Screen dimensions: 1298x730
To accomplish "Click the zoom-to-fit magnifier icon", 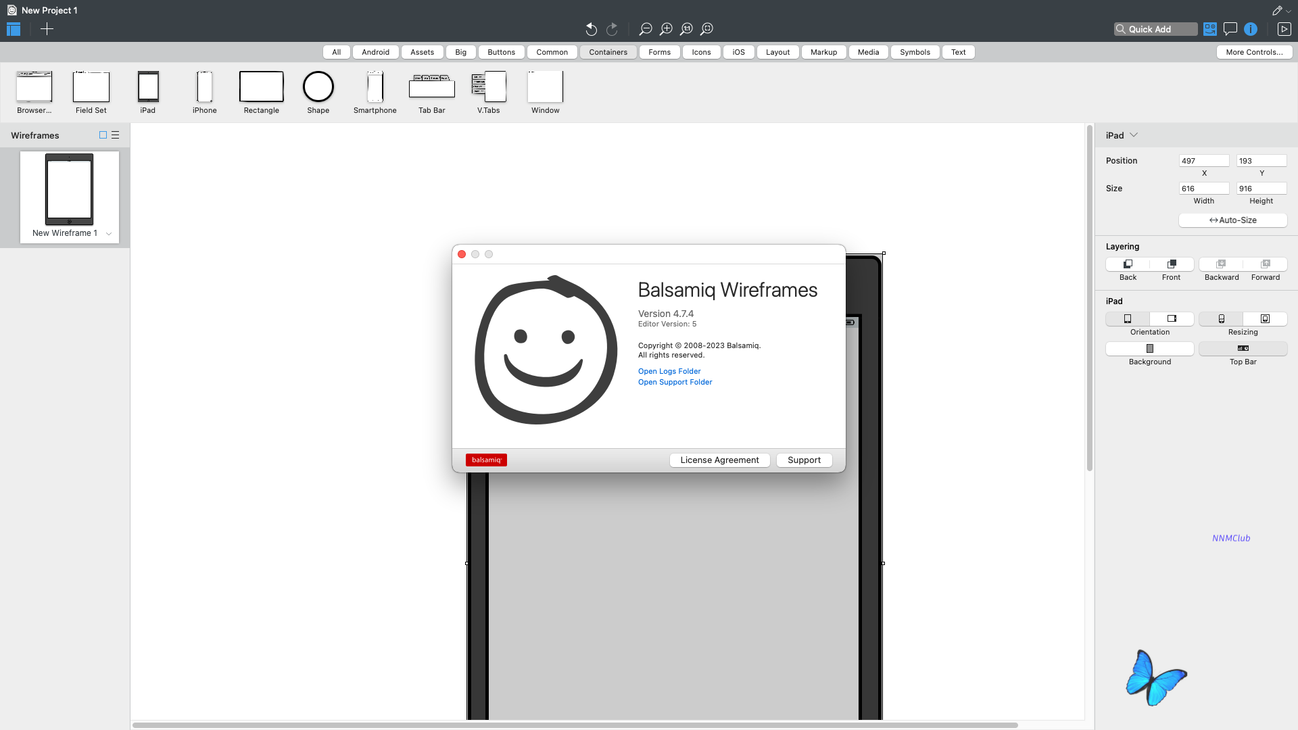I will point(706,29).
